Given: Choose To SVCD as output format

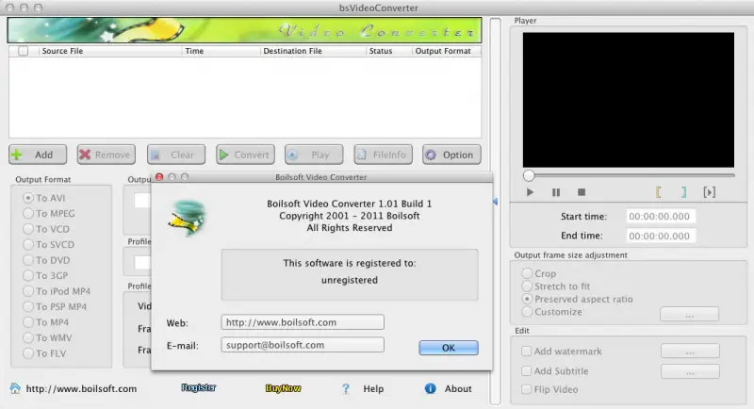Looking at the screenshot, I should click(x=28, y=245).
